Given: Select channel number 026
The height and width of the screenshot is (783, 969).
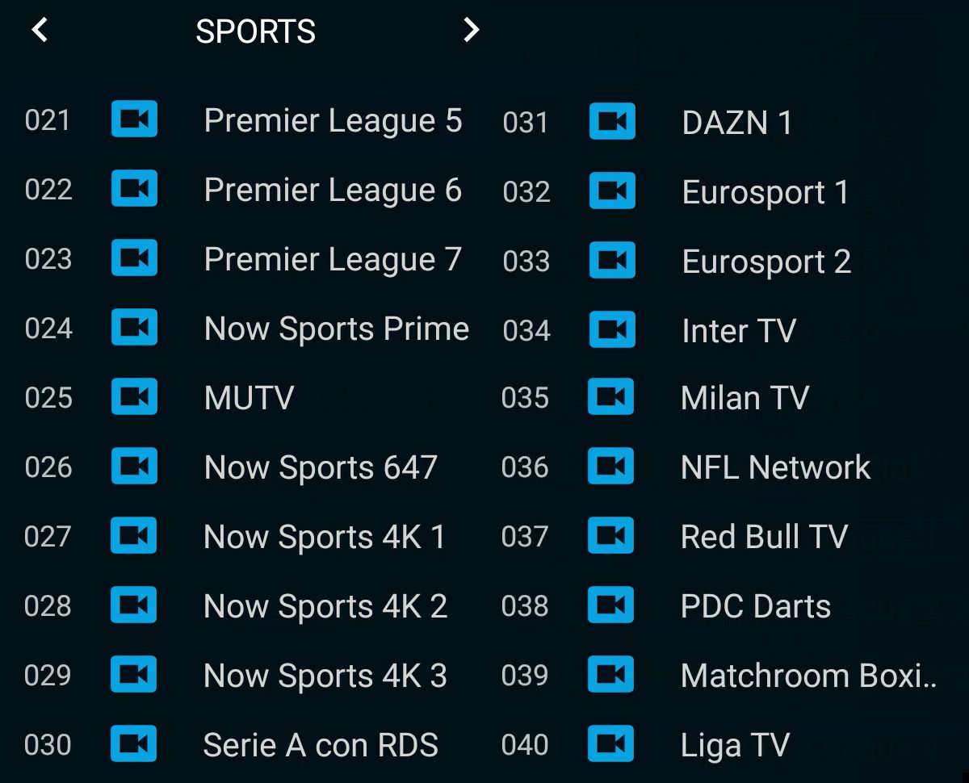Looking at the screenshot, I should click(x=48, y=467).
